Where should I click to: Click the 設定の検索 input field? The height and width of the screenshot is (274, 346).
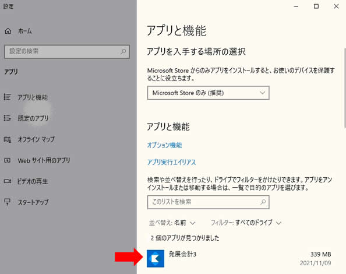coord(67,52)
